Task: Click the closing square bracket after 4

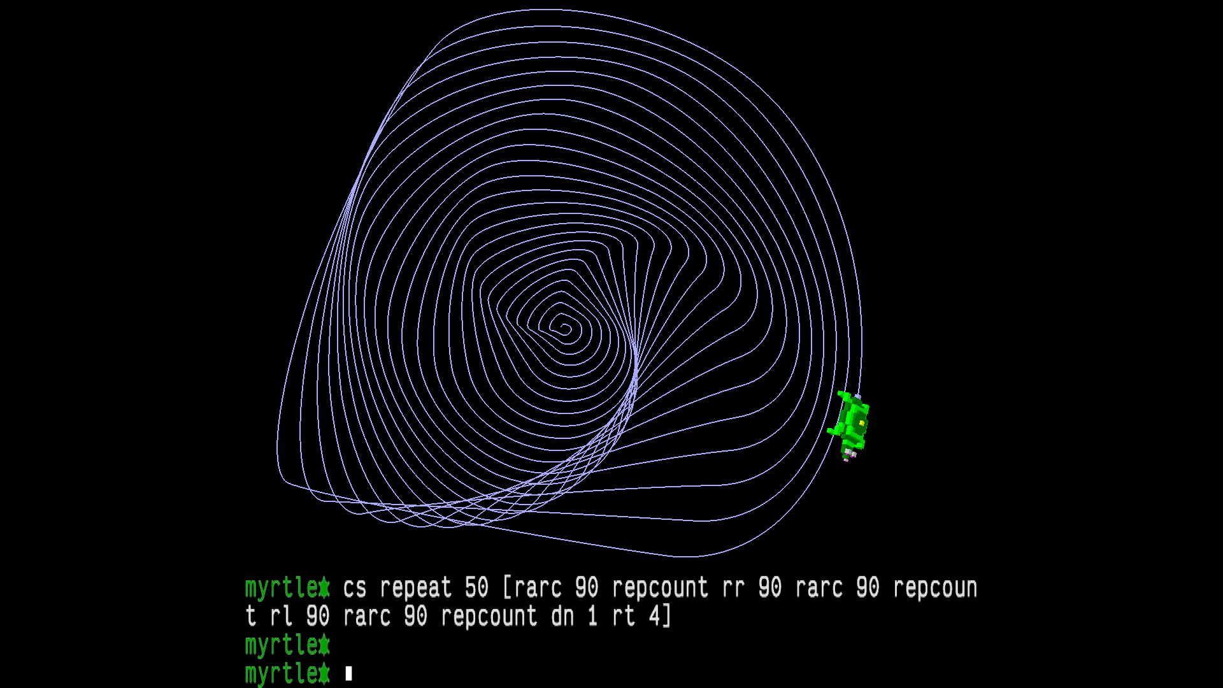Action: click(667, 617)
